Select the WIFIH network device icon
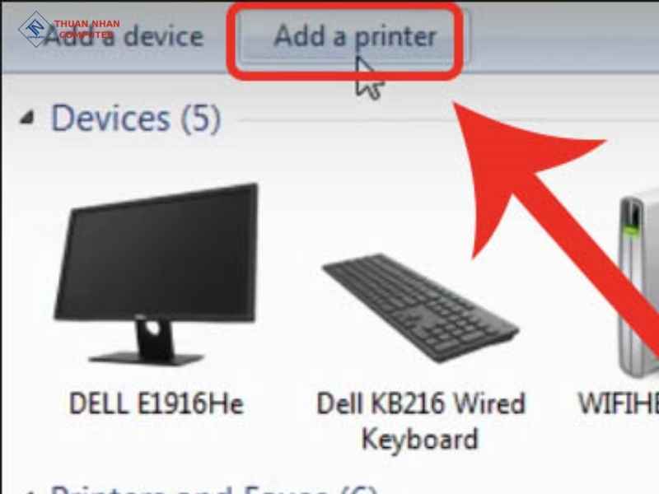659x494 pixels. 639,286
